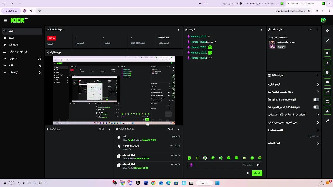
Task: Click the Arabic language tag
Action: tap(281, 47)
